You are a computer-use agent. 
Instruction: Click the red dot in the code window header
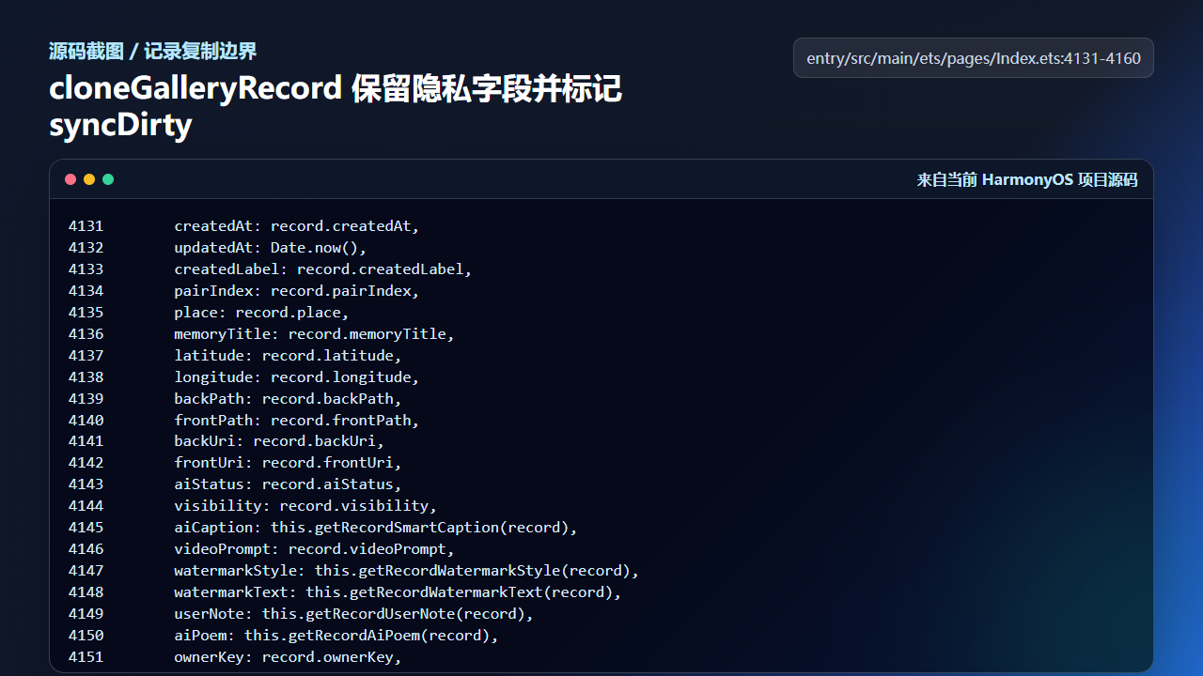[70, 179]
